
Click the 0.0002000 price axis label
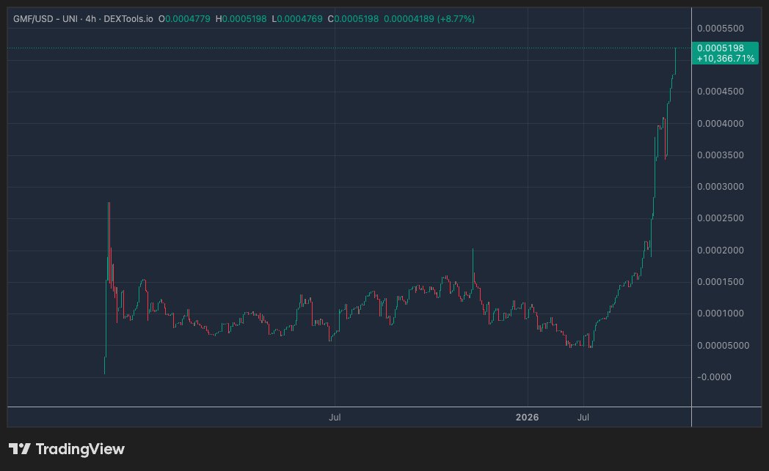tap(721, 251)
